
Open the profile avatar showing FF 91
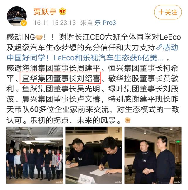coord(17,16)
